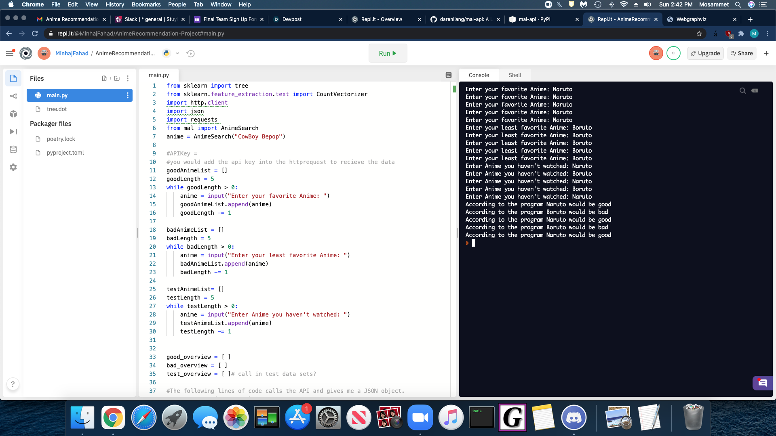Image resolution: width=776 pixels, height=436 pixels.
Task: Search the console output
Action: [x=742, y=90]
